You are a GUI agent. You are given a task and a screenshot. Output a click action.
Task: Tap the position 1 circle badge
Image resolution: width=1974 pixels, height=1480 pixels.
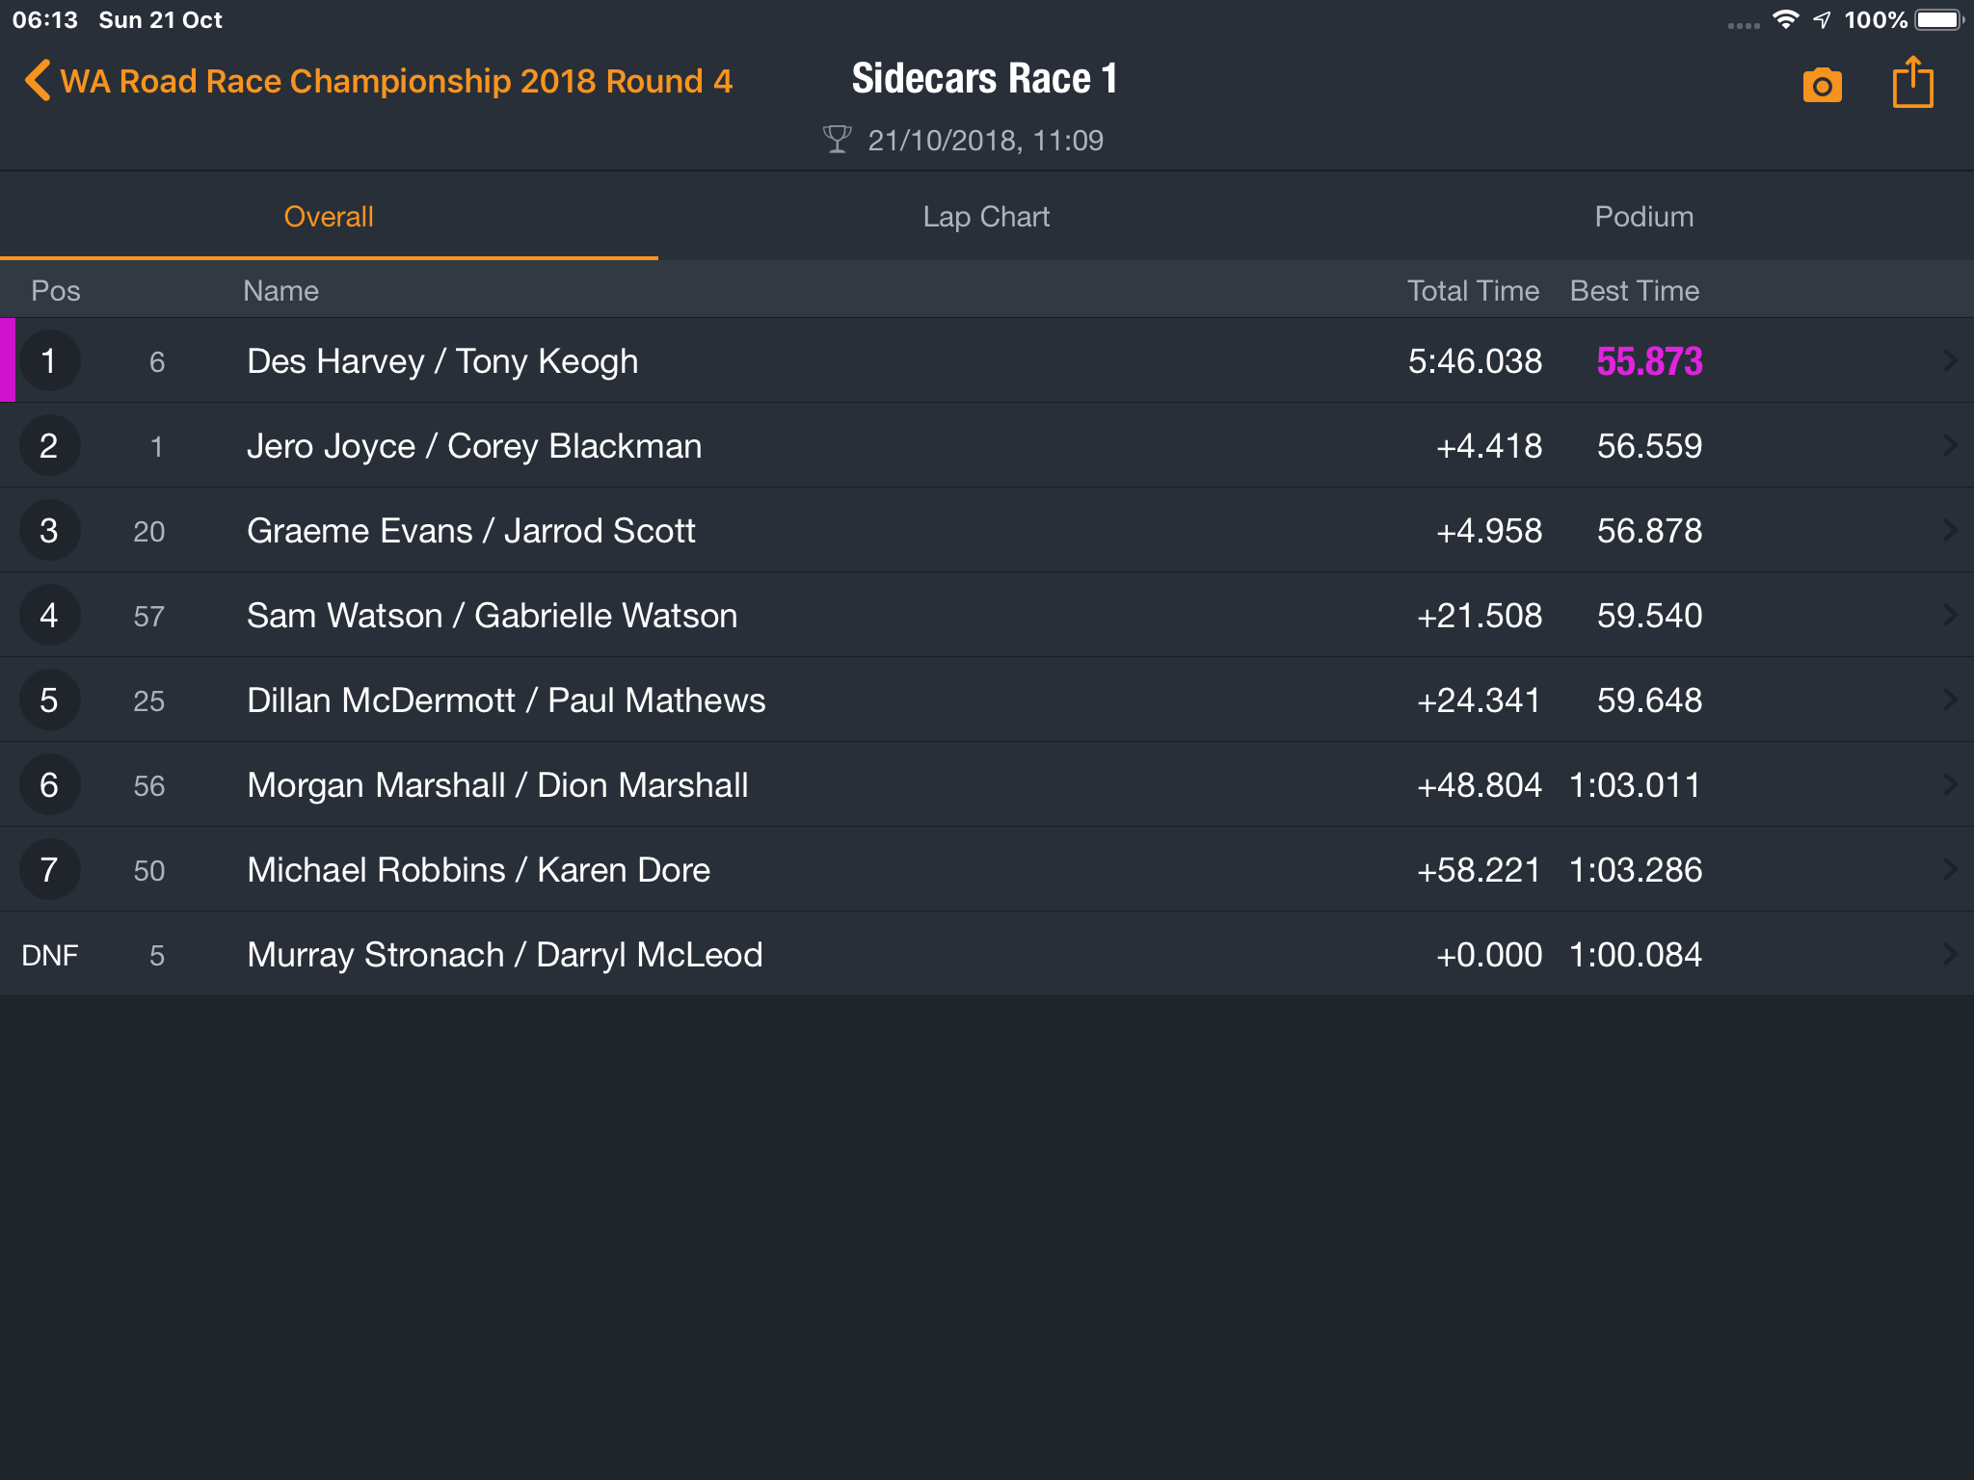pos(49,360)
